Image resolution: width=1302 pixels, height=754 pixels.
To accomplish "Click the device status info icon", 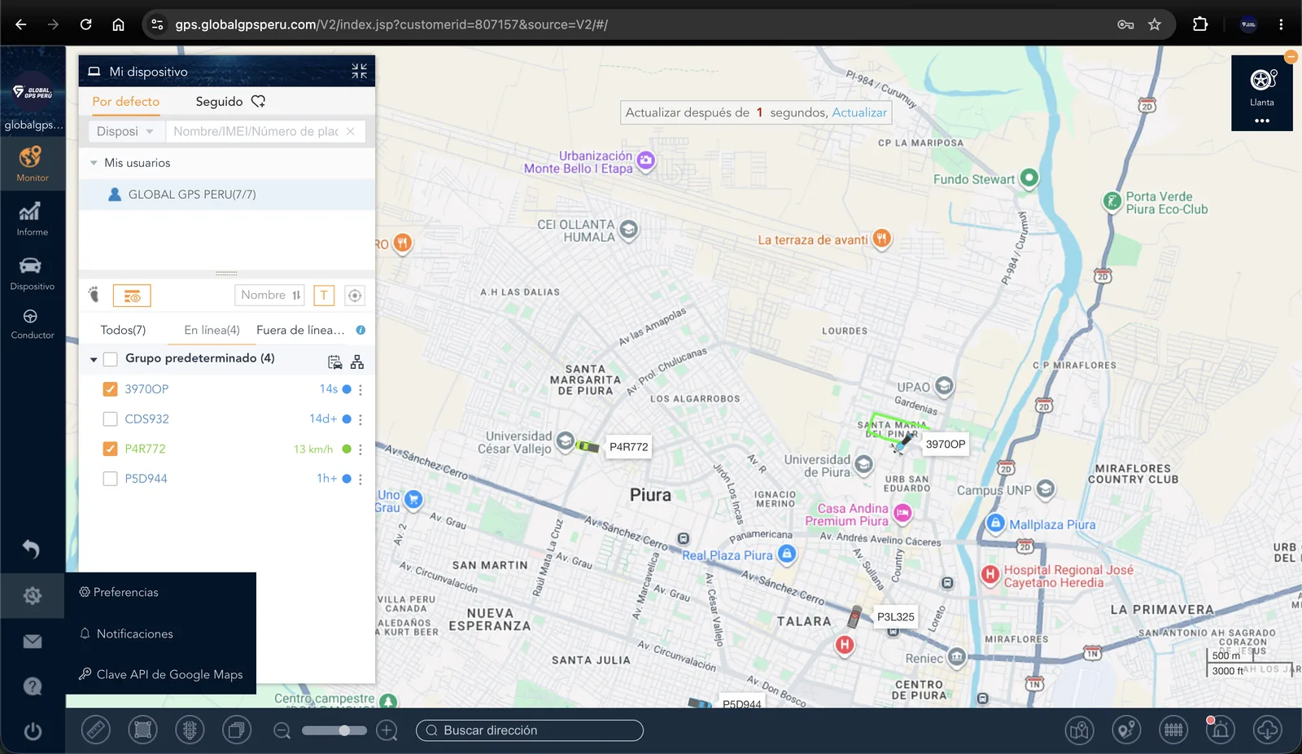I will (x=360, y=330).
